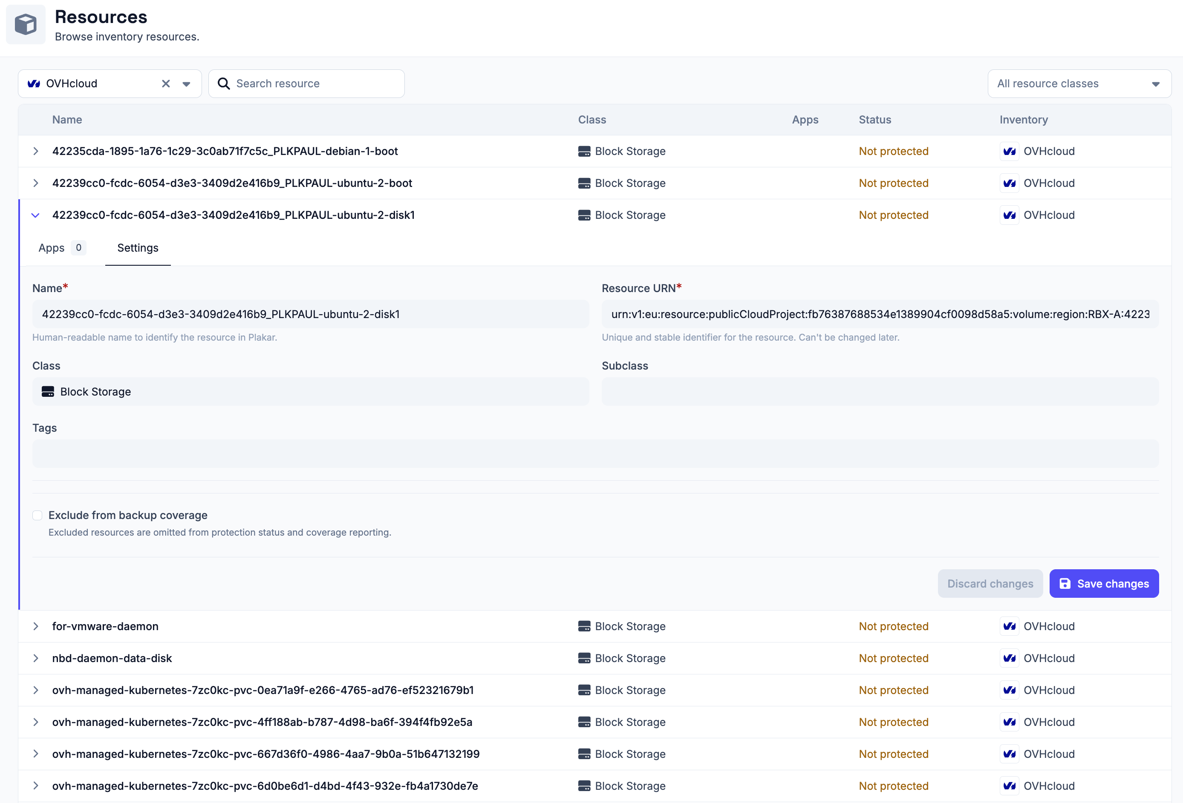Screen dimensions: 1183x803
Task: Clear the OVHcloud inventory filter
Action: [x=166, y=84]
